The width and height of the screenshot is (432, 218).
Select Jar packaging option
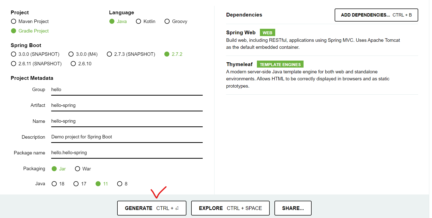tap(54, 169)
